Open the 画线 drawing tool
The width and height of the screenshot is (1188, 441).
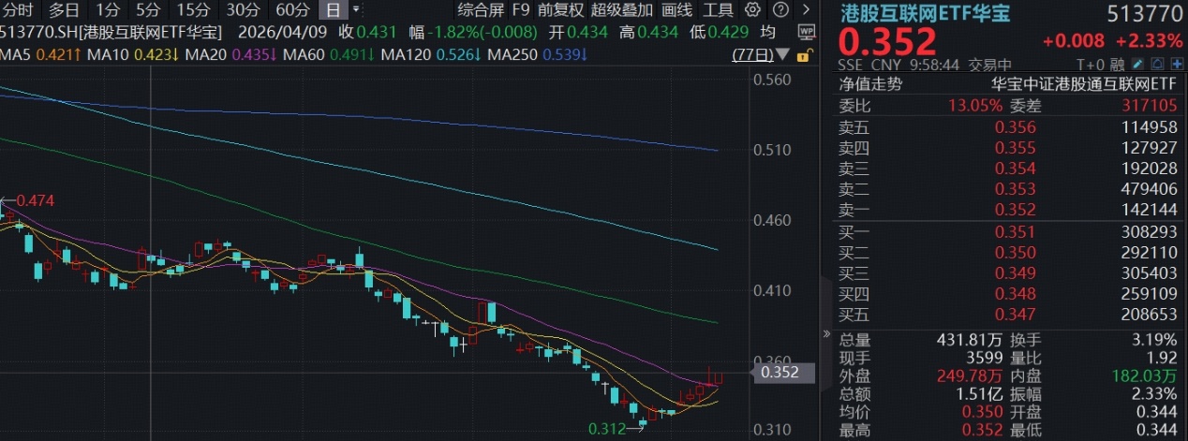(x=676, y=10)
